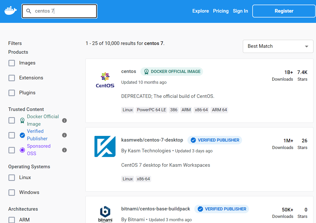The width and height of the screenshot is (316, 223).
Task: Click the Linux tag on centos card
Action: pos(128,110)
